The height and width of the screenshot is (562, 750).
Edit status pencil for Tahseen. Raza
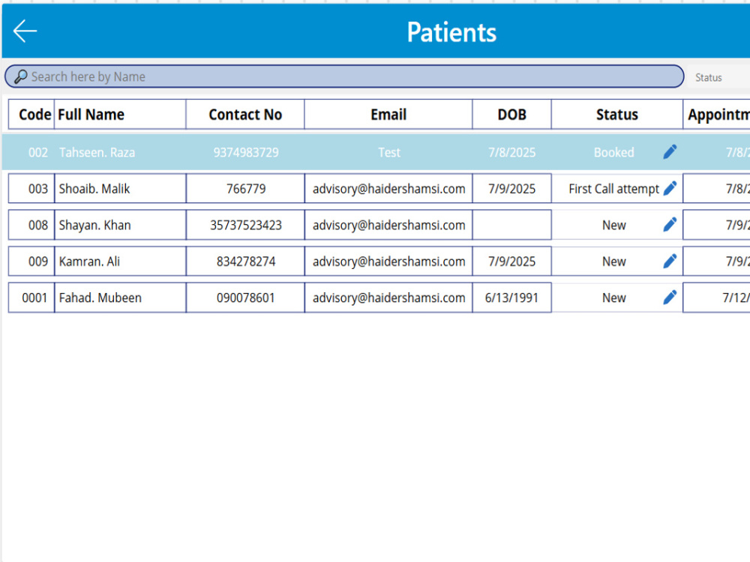pyautogui.click(x=670, y=152)
